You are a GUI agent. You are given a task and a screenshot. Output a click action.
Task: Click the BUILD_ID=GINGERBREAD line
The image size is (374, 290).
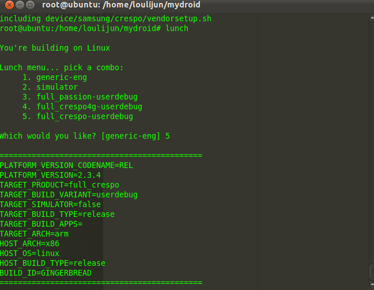(46, 273)
